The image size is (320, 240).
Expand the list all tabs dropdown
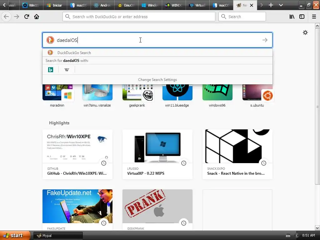coord(281,5)
